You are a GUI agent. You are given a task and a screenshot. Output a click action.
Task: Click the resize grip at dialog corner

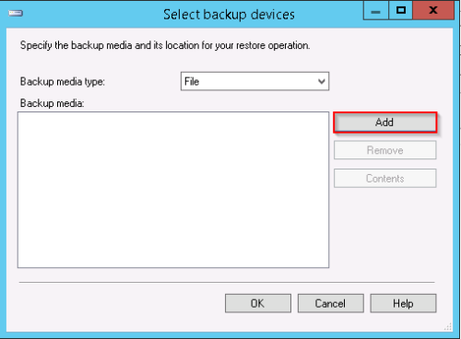[x=448, y=327]
